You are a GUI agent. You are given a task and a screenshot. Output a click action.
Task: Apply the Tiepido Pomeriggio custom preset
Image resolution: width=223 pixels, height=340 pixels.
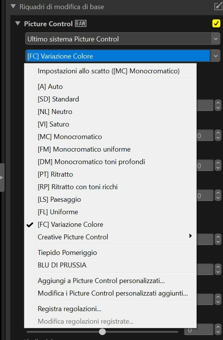coord(67,253)
